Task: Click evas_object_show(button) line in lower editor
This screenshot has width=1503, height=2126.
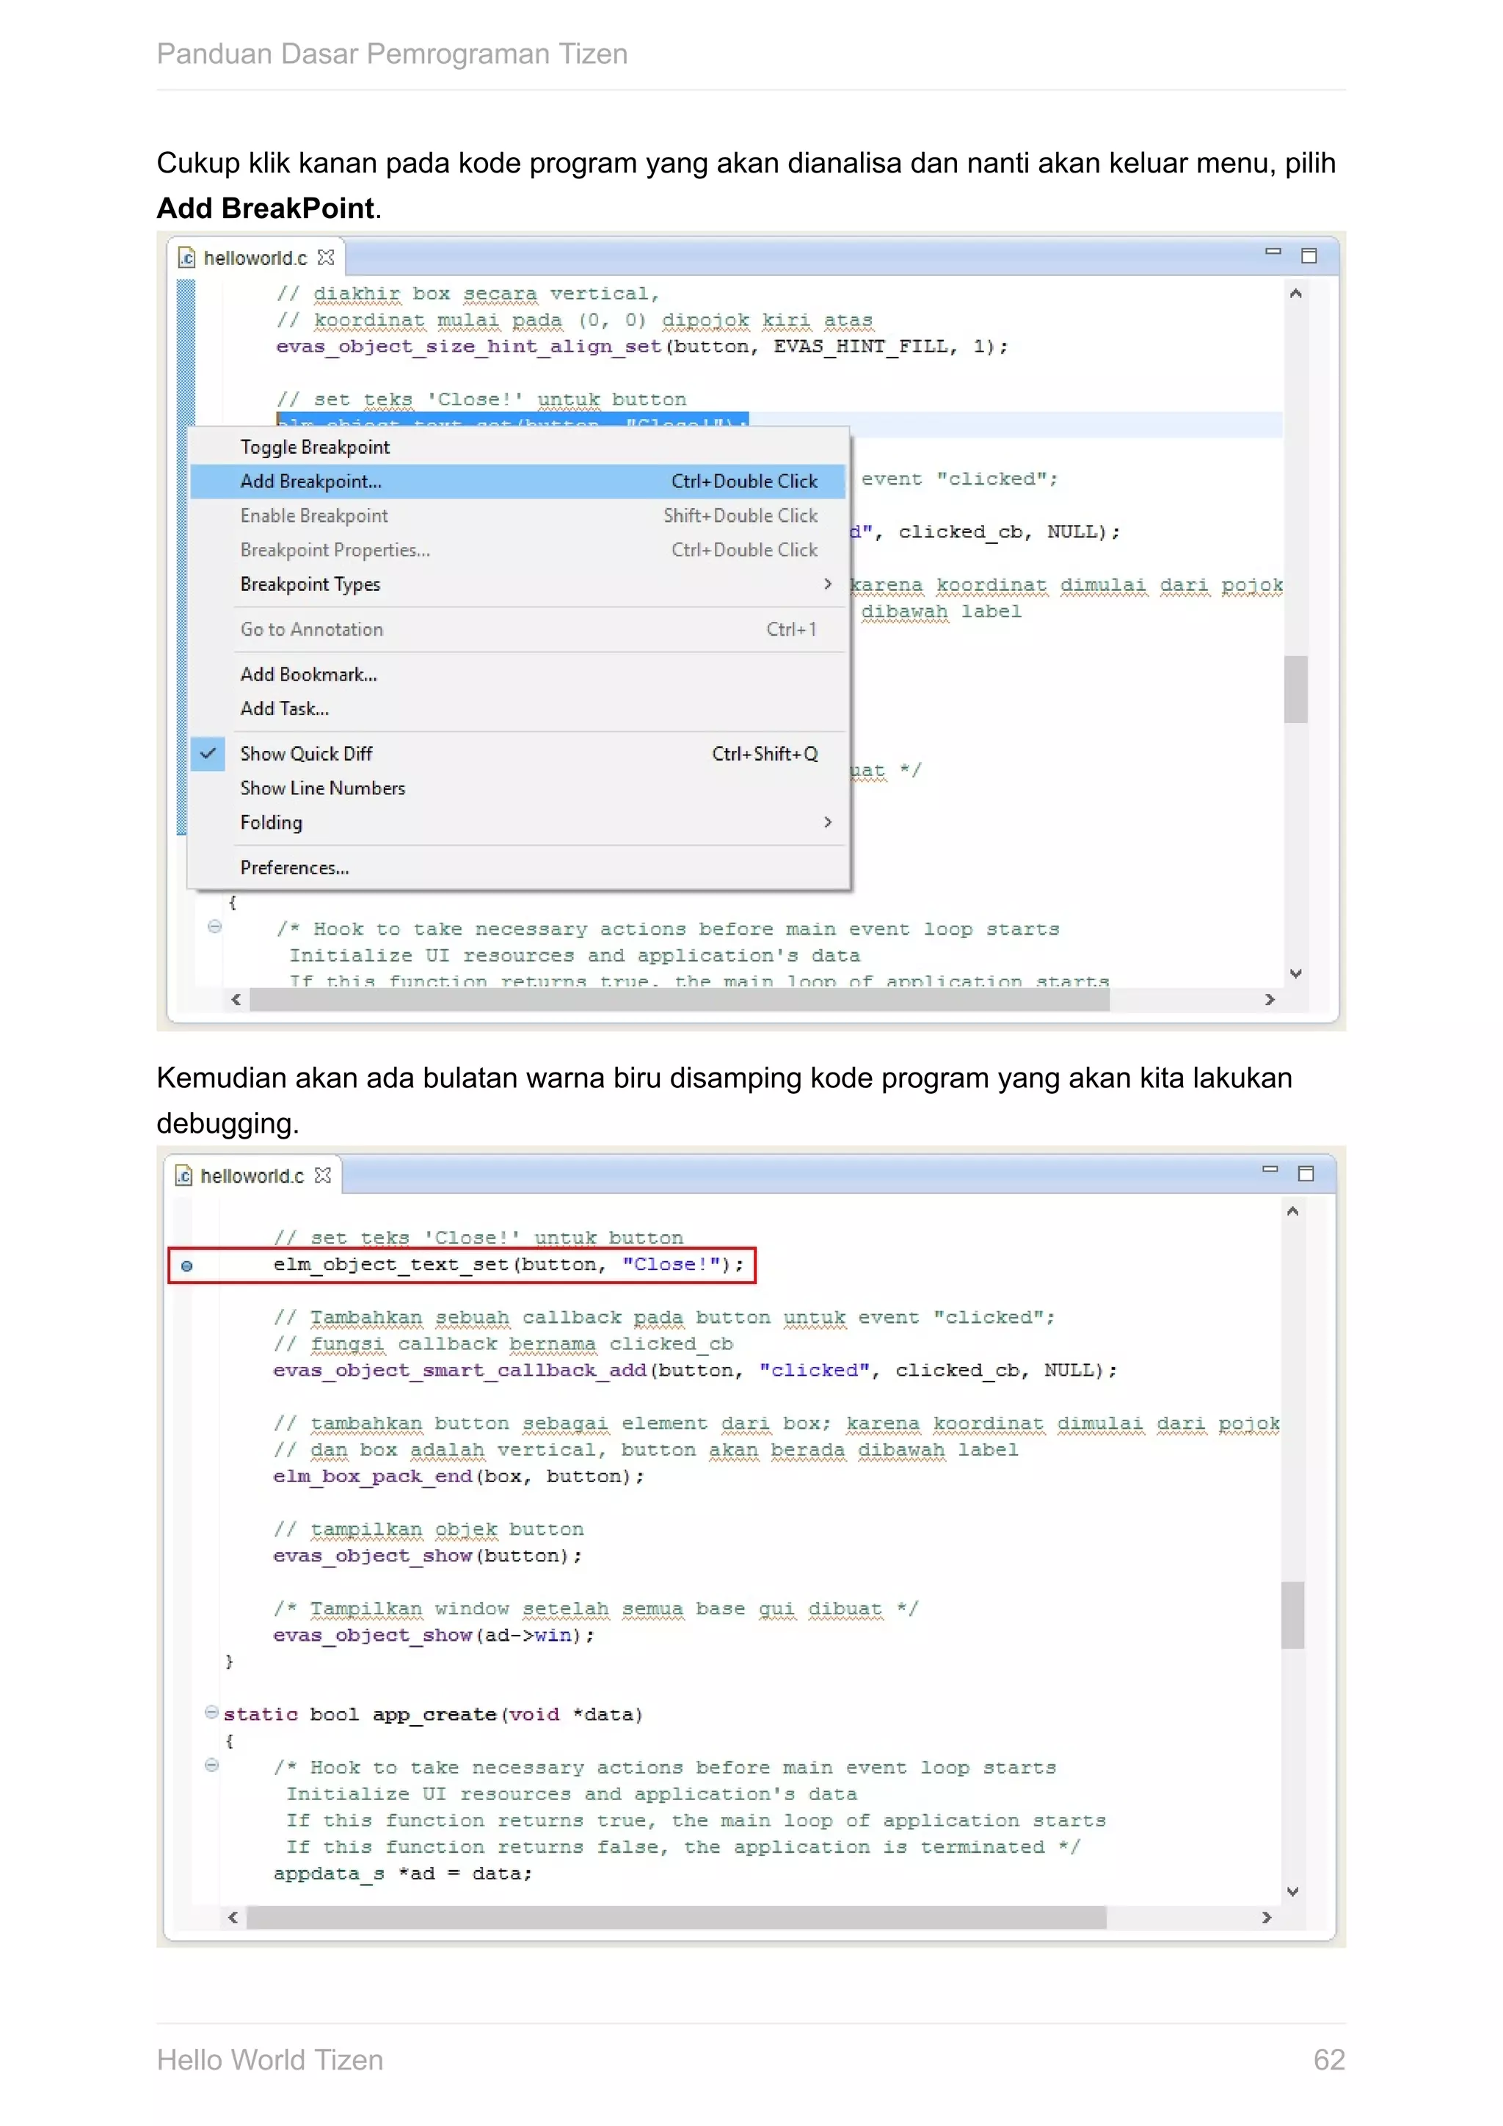Action: (428, 1556)
